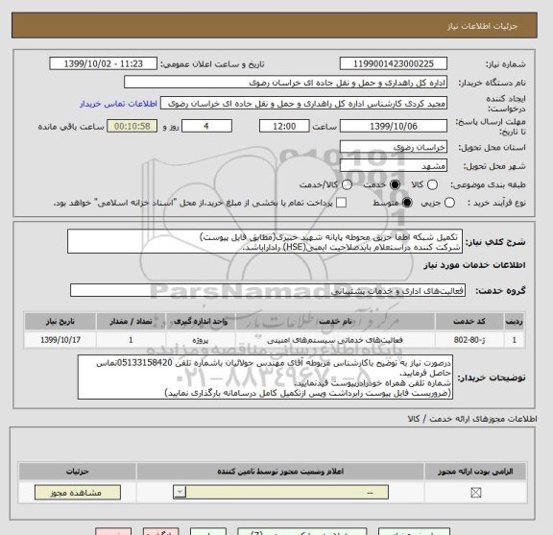Click cell فعالیت‌های خدماتی سیستم‌های امنیتی
This screenshot has width=553, height=535.
point(335,340)
